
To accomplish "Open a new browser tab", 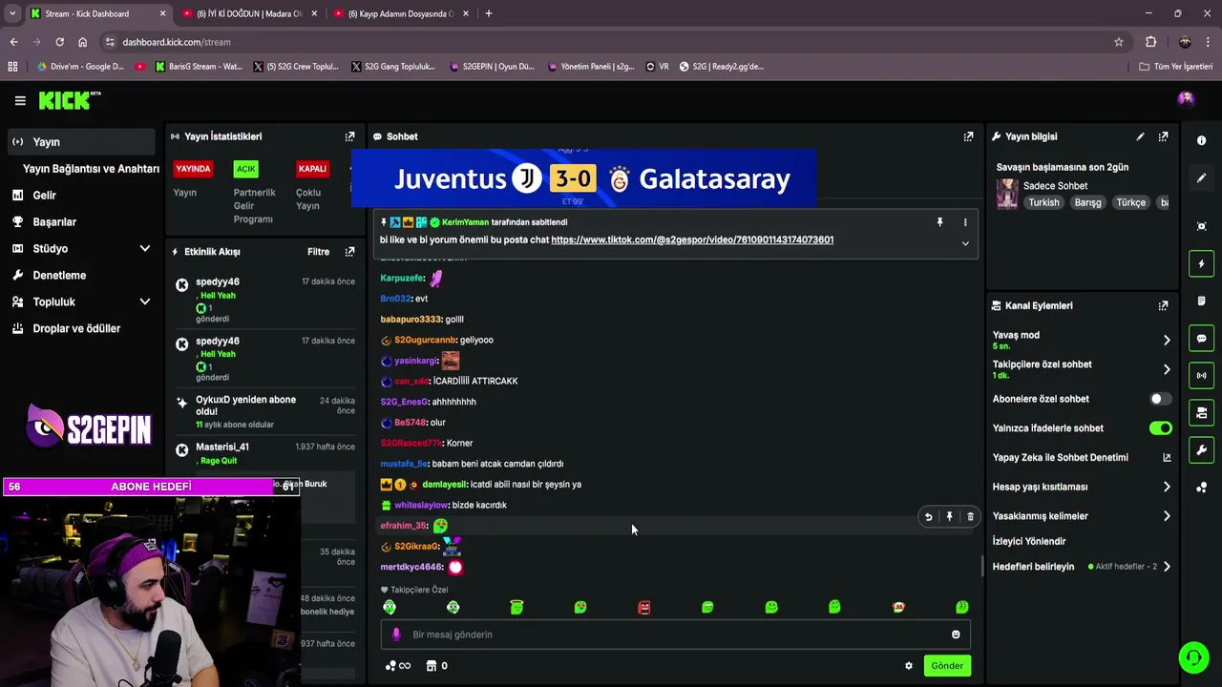I will (x=489, y=13).
